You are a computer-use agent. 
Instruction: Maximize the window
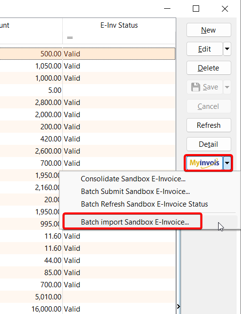[x=196, y=9]
